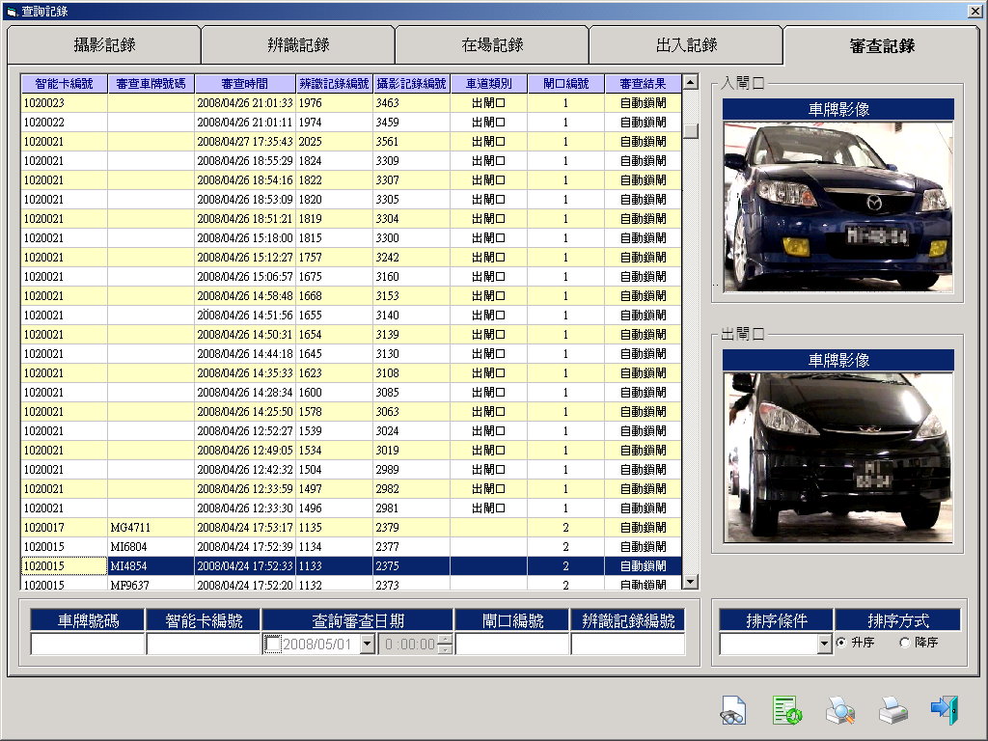Open print preview with magnifier printer icon
Screen dimensions: 988x741
point(840,711)
